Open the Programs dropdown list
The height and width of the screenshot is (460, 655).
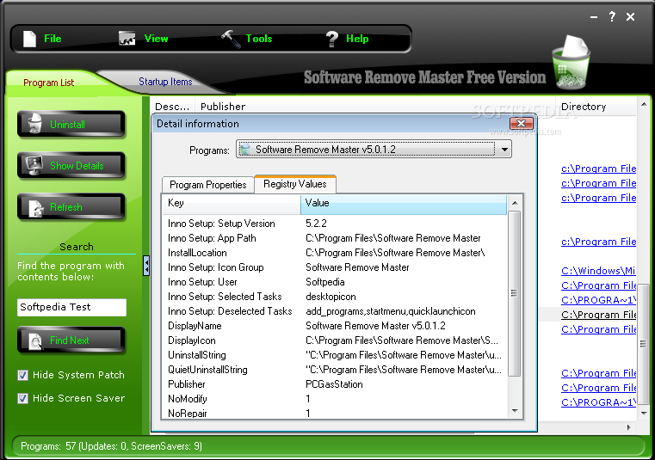pos(504,150)
